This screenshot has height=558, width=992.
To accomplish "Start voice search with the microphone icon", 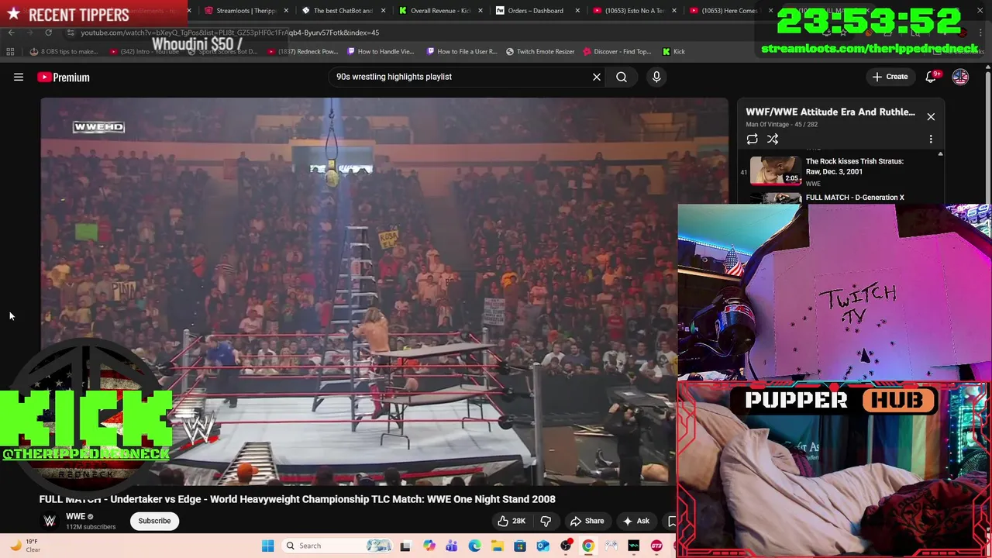I will coord(656,77).
